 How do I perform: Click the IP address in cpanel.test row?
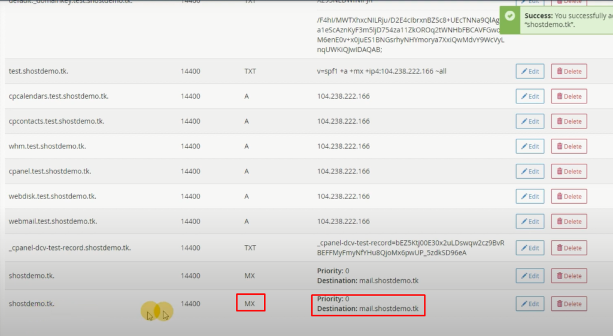tap(343, 171)
